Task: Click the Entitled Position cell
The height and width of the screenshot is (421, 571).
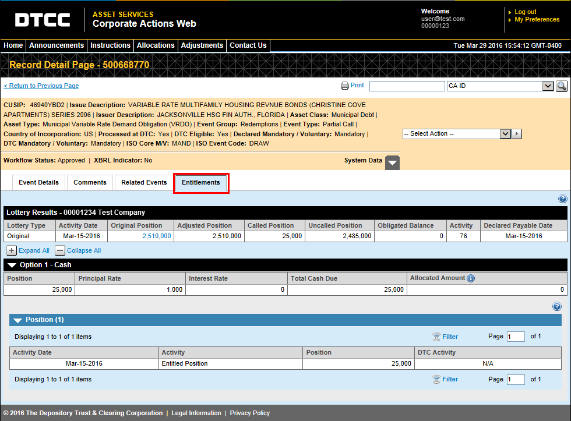Action: [231, 363]
